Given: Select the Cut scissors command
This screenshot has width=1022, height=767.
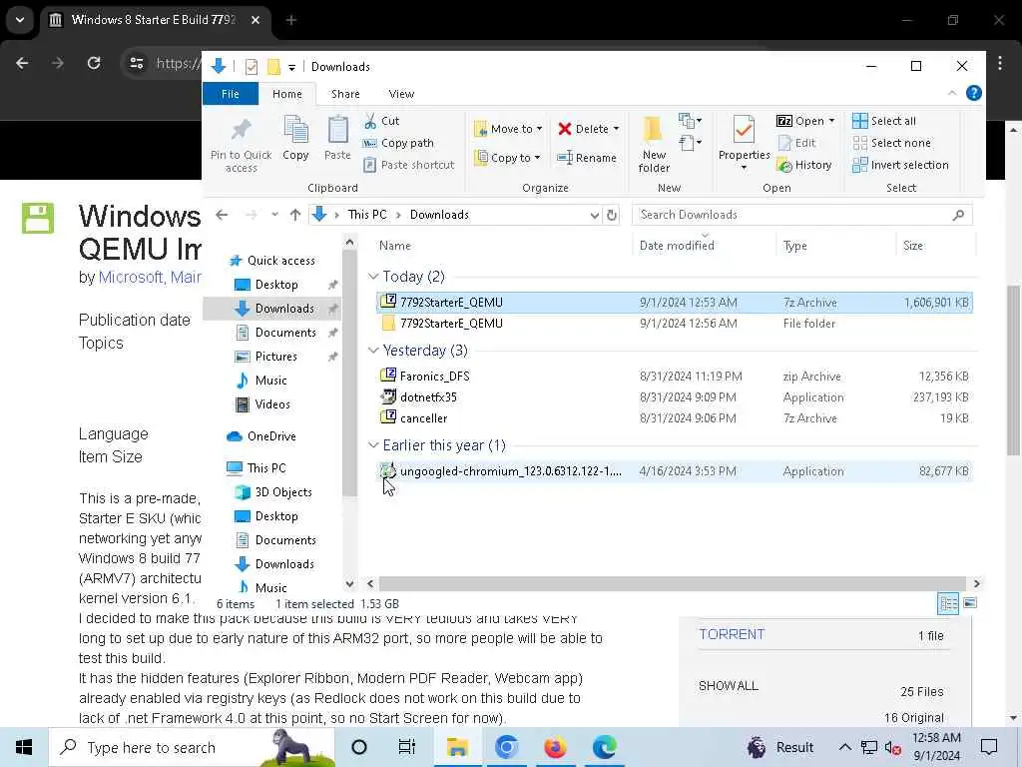Looking at the screenshot, I should point(382,121).
